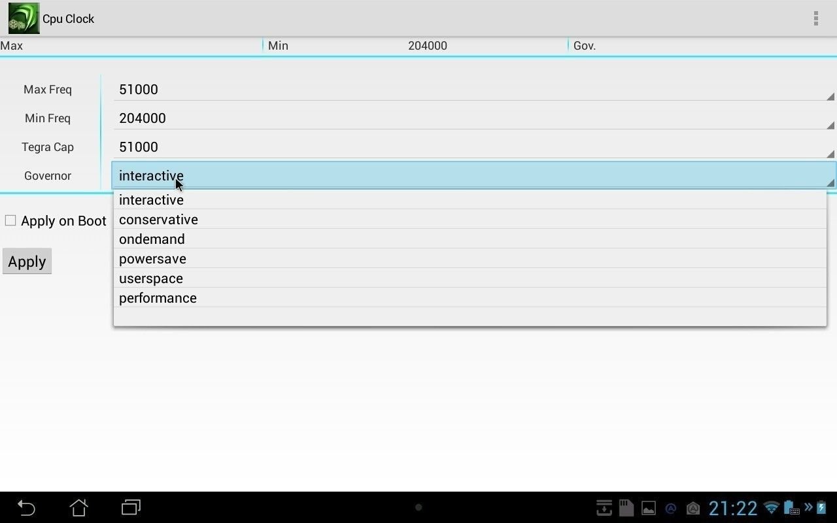Tap the keyboard dock battery icon
Screen dimensions: 837x523
(x=792, y=507)
